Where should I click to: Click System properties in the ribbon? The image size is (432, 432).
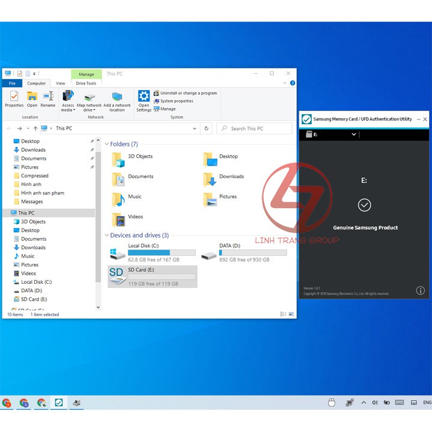tap(176, 101)
